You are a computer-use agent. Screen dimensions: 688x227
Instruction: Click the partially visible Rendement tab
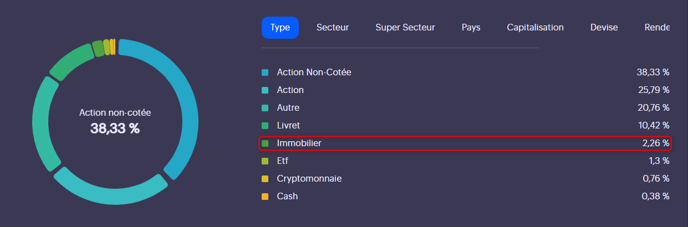tap(657, 28)
